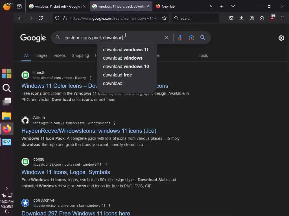The height and width of the screenshot is (216, 289).
Task: Open the Windows taskbar search
Action: coord(7,88)
